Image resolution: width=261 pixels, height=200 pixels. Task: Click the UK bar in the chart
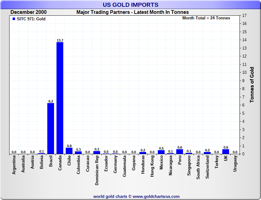coord(226,151)
